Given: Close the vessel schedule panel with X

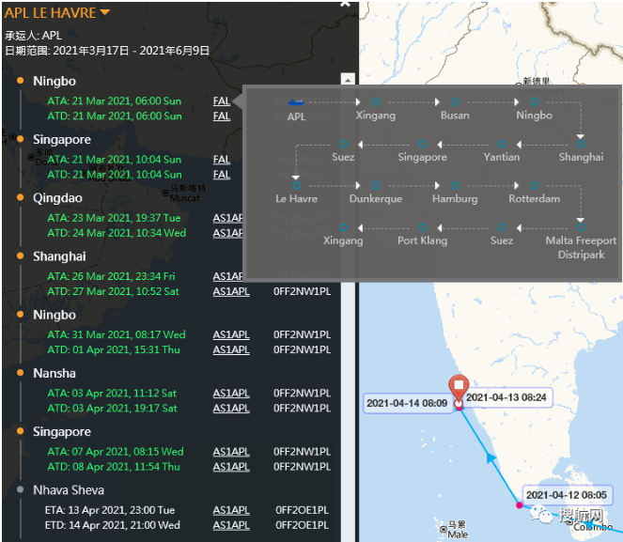Looking at the screenshot, I should coord(345,4).
